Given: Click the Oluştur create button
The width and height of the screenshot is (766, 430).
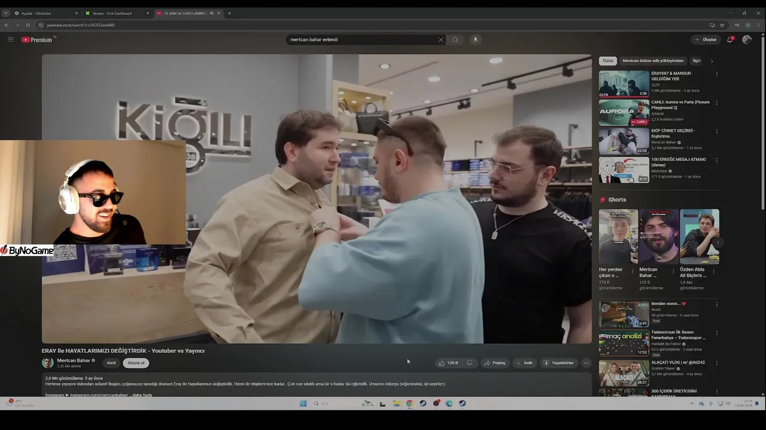Looking at the screenshot, I should click(x=706, y=39).
